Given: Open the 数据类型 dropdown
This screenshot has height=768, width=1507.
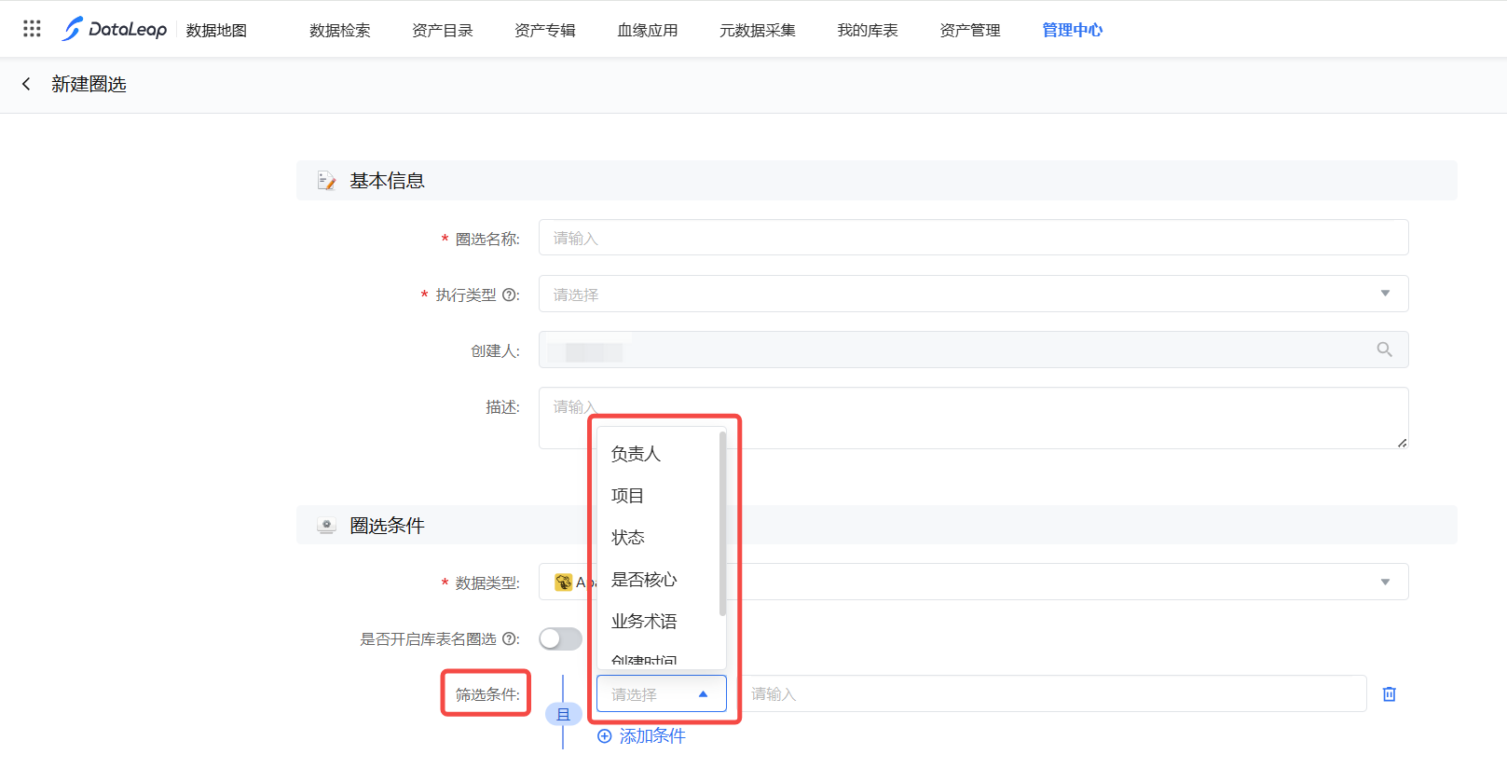Looking at the screenshot, I should point(973,582).
